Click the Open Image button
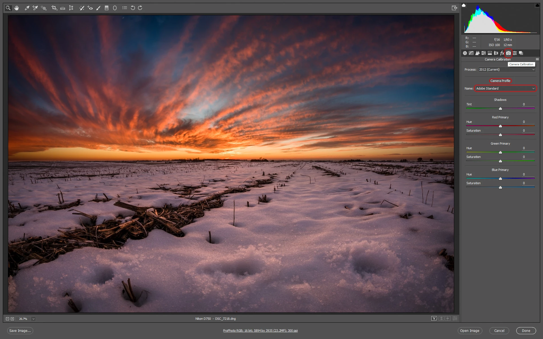 [x=469, y=331]
